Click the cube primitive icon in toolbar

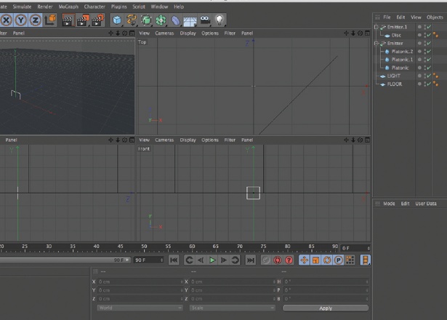click(117, 20)
